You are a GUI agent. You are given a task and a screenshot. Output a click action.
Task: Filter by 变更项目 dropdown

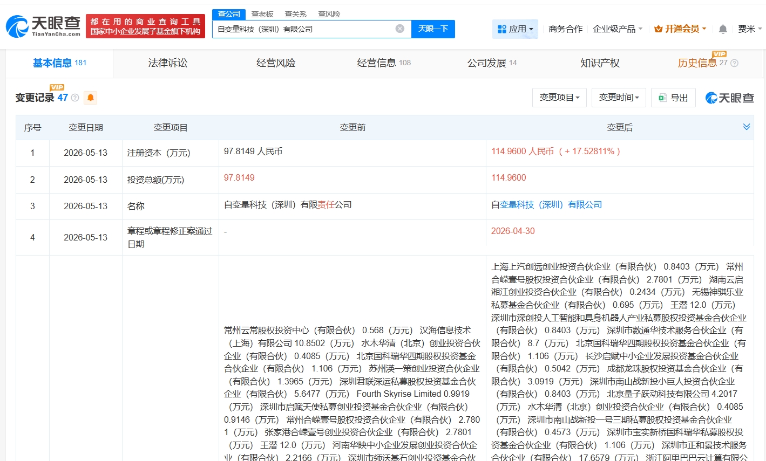click(559, 98)
